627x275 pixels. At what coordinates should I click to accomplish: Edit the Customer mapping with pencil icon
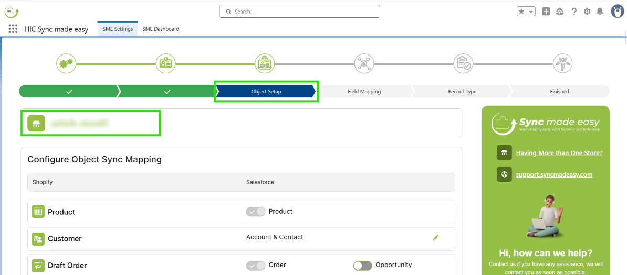click(435, 238)
